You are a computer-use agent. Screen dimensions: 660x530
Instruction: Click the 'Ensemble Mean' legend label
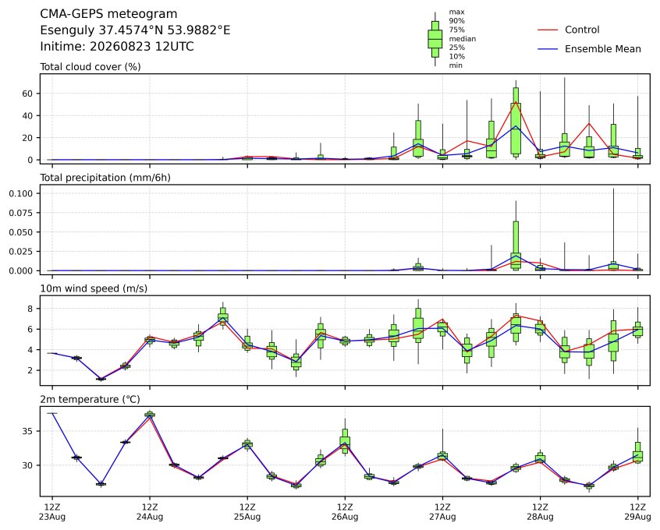tap(603, 49)
